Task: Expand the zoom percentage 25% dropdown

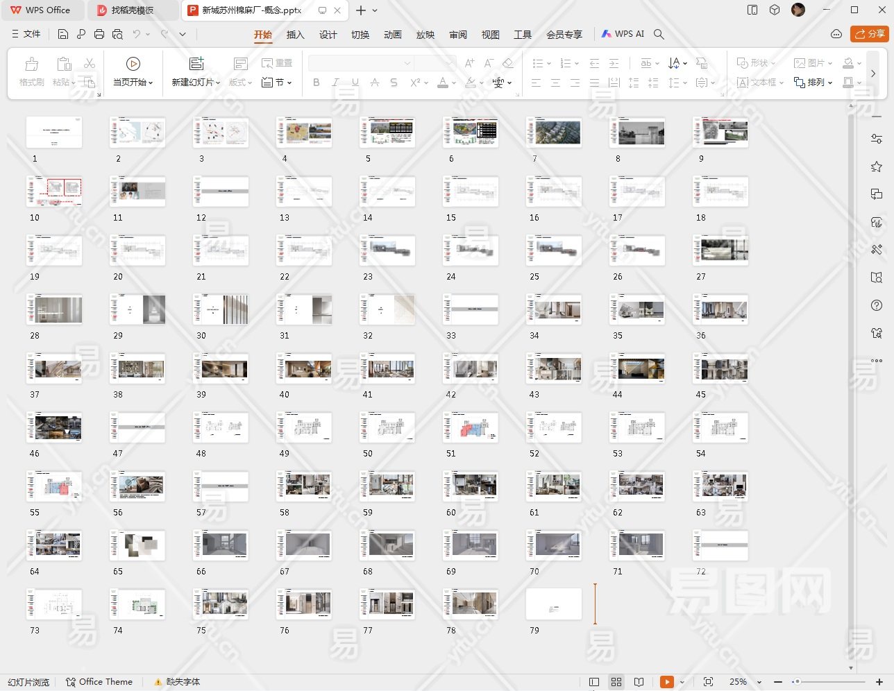Action: pos(759,683)
